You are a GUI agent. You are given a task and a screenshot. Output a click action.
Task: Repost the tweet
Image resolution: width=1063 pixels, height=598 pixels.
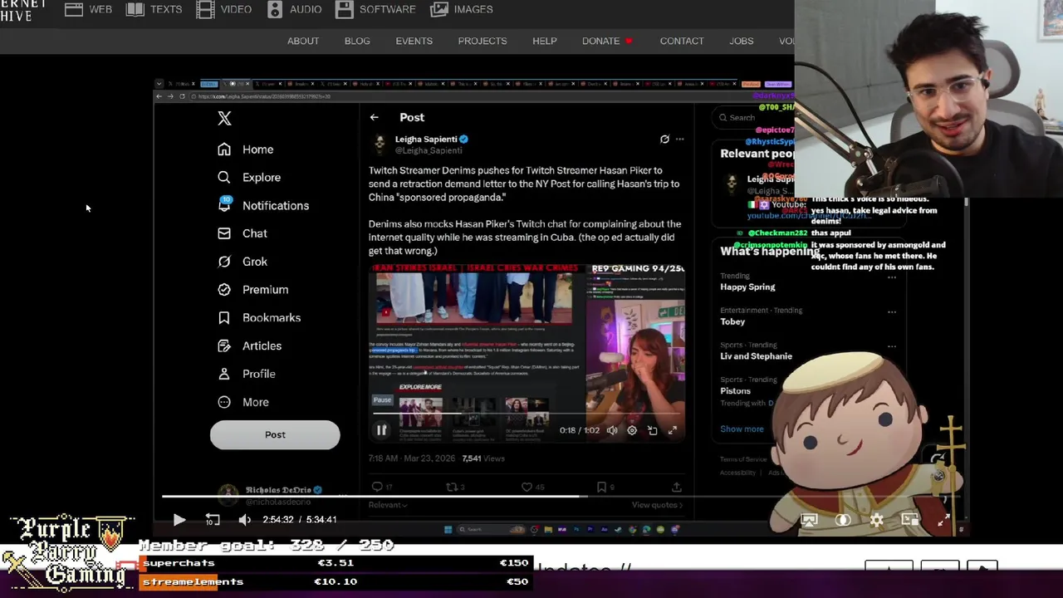[452, 487]
